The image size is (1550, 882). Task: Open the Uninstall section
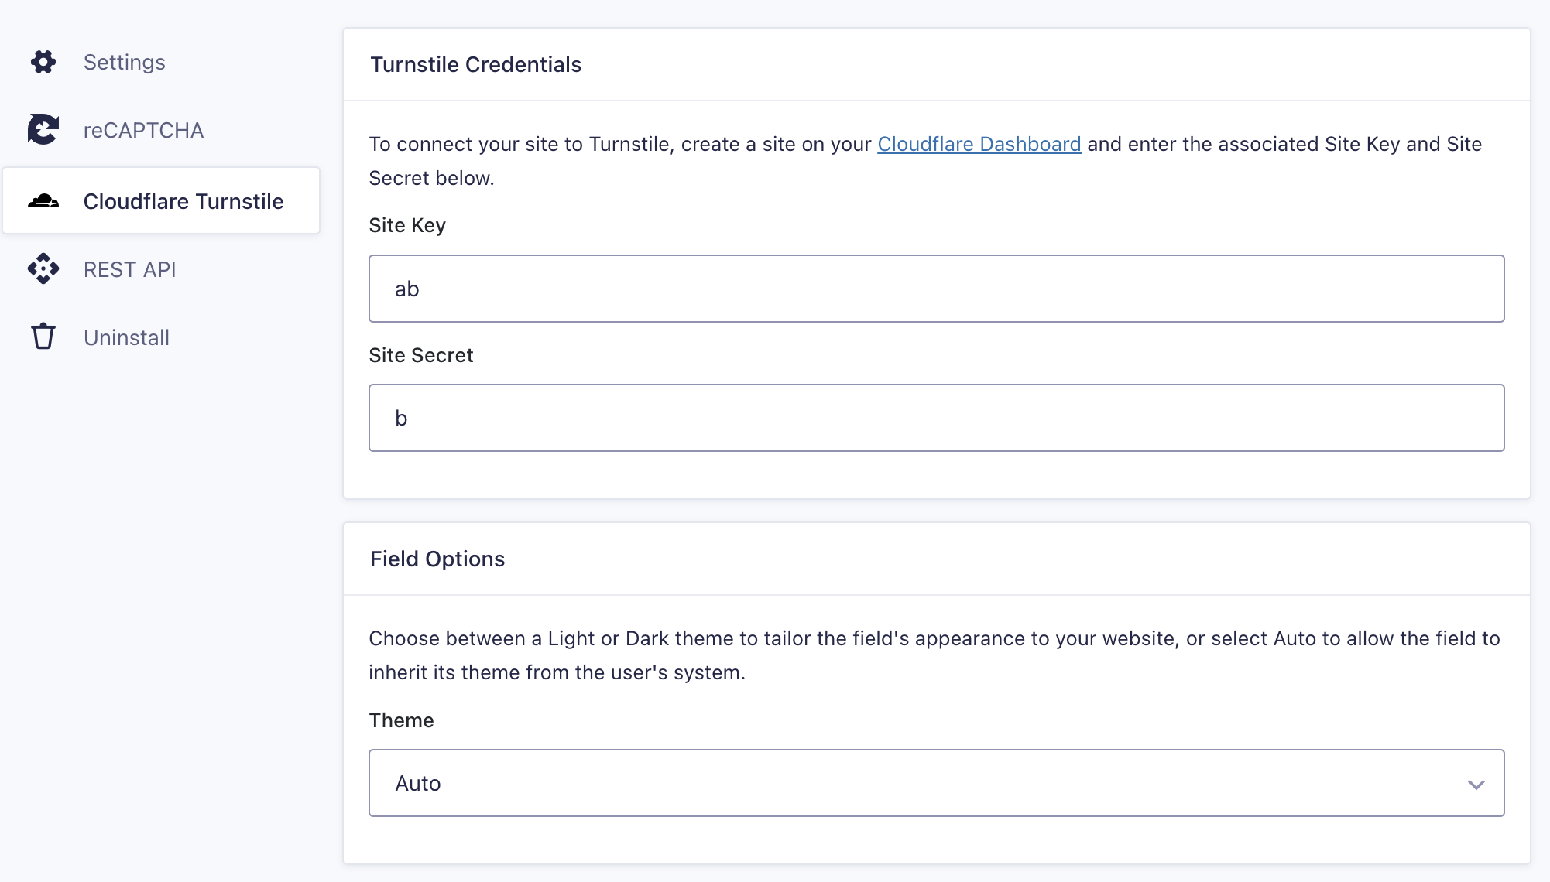126,337
